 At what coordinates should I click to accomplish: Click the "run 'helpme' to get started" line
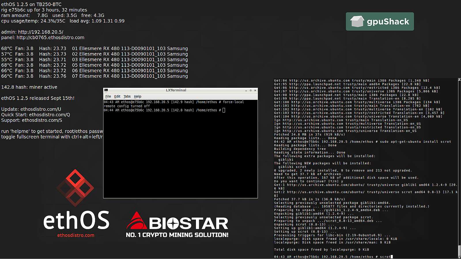point(52,131)
